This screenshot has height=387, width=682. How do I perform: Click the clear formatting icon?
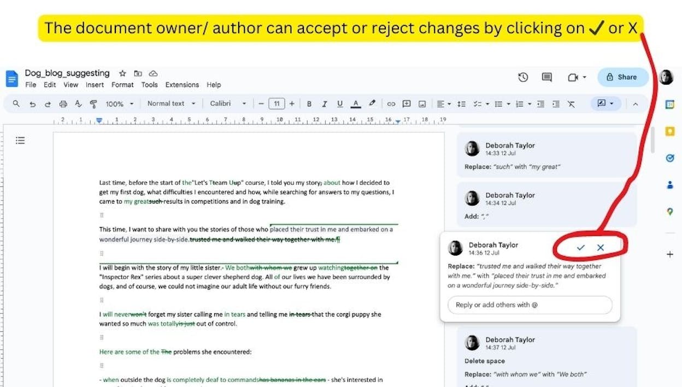(571, 104)
